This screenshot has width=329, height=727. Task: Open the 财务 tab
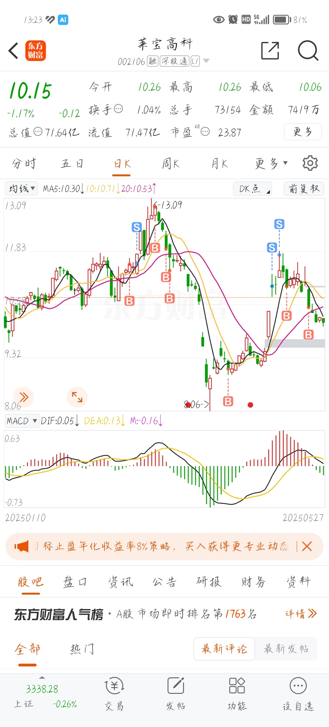pyautogui.click(x=253, y=582)
